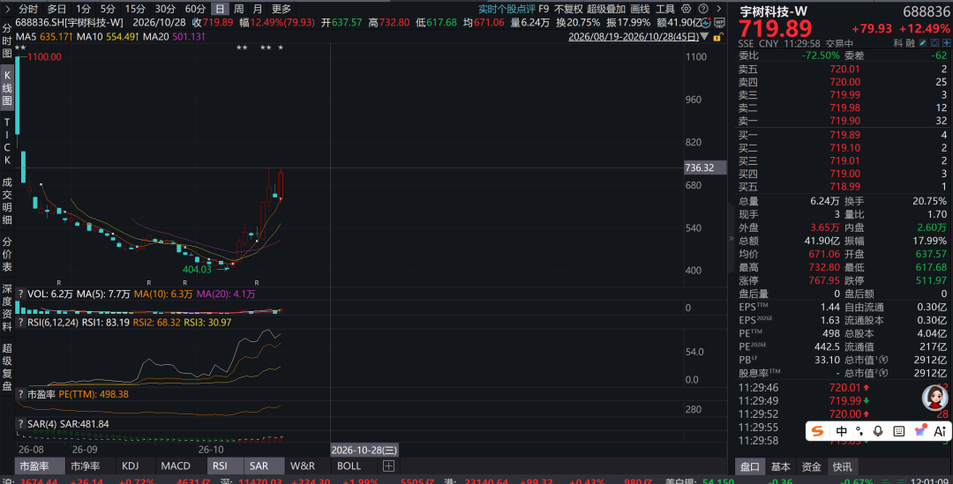Select the 5分 timeframe

point(108,9)
